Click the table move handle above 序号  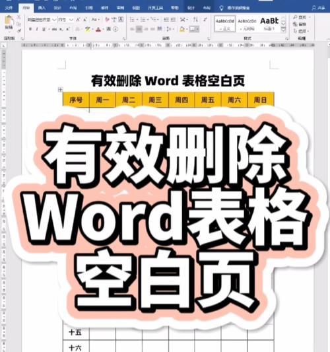point(60,89)
